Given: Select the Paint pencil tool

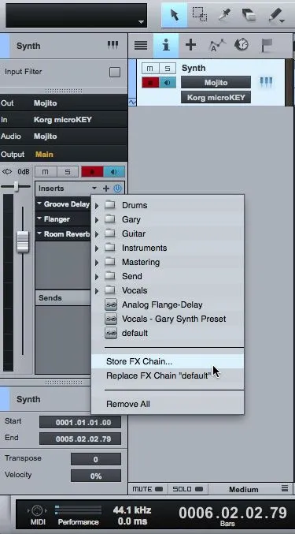Looking at the screenshot, I should (276, 15).
